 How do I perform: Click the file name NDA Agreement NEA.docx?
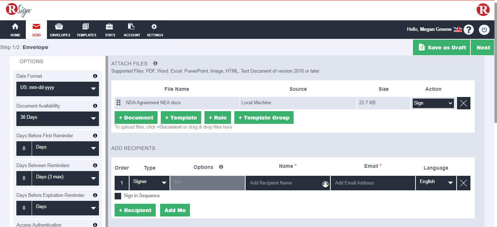pyautogui.click(x=153, y=103)
